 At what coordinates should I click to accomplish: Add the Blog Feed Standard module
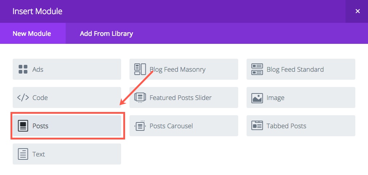(301, 69)
